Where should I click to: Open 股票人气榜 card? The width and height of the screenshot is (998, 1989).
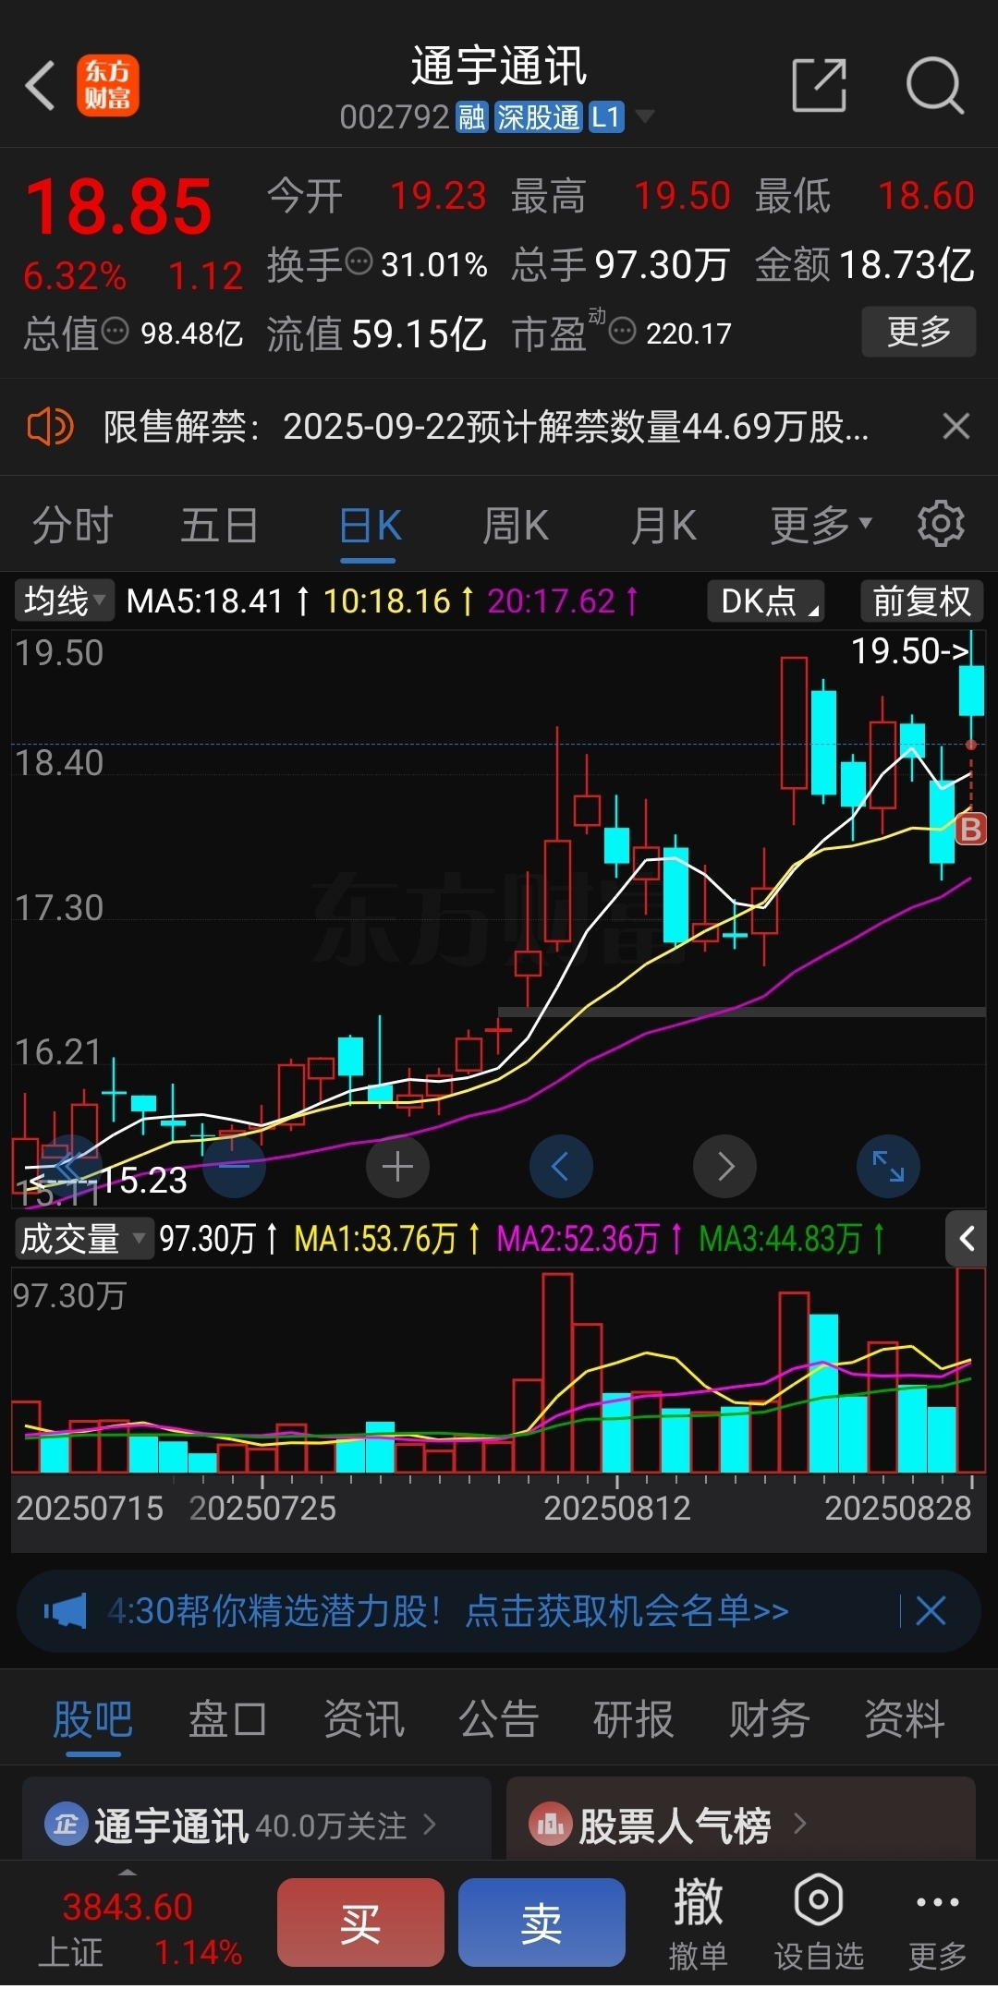(x=741, y=1818)
